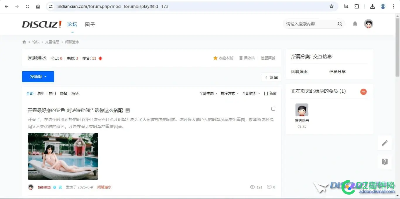Click the 排名: 11 text

[89, 58]
